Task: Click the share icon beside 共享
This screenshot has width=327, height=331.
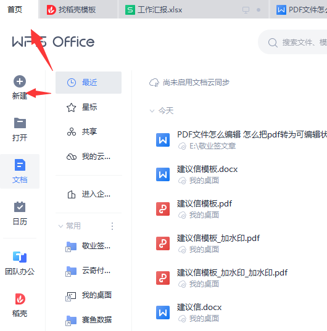Action: [x=72, y=132]
